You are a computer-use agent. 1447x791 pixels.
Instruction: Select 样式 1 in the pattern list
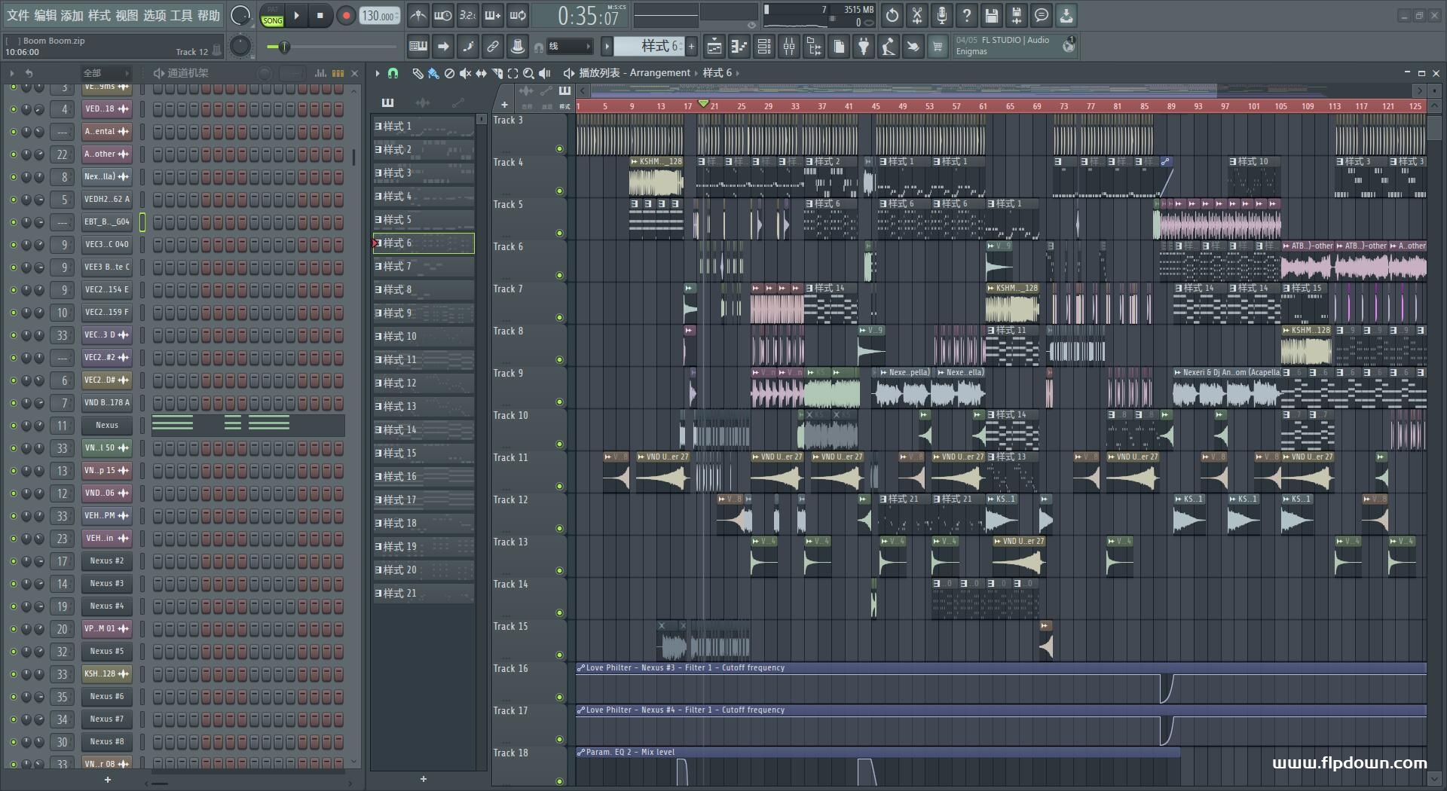[x=424, y=126]
